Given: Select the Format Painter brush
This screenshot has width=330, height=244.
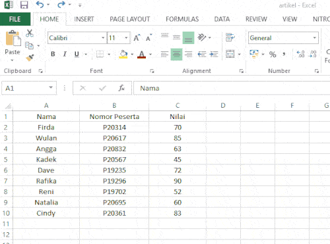Looking at the screenshot, I should pyautogui.click(x=30, y=58).
